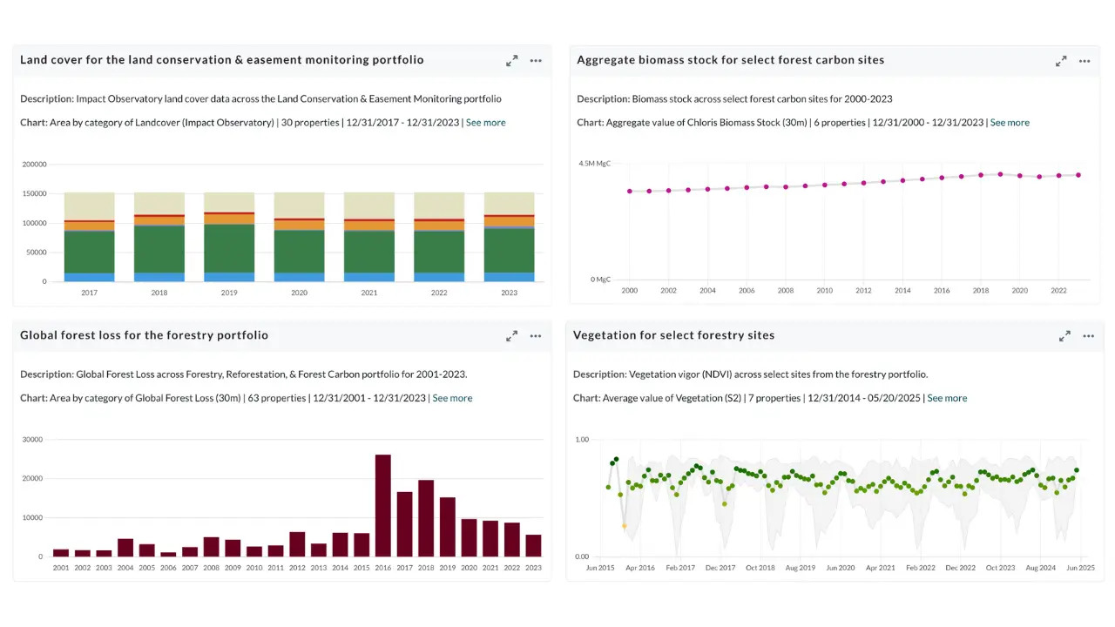Viewport: 1115px width, 627px height.
Task: Click title 'Aggregate biomass stock for select forest carbon sites'
Action: pos(731,60)
